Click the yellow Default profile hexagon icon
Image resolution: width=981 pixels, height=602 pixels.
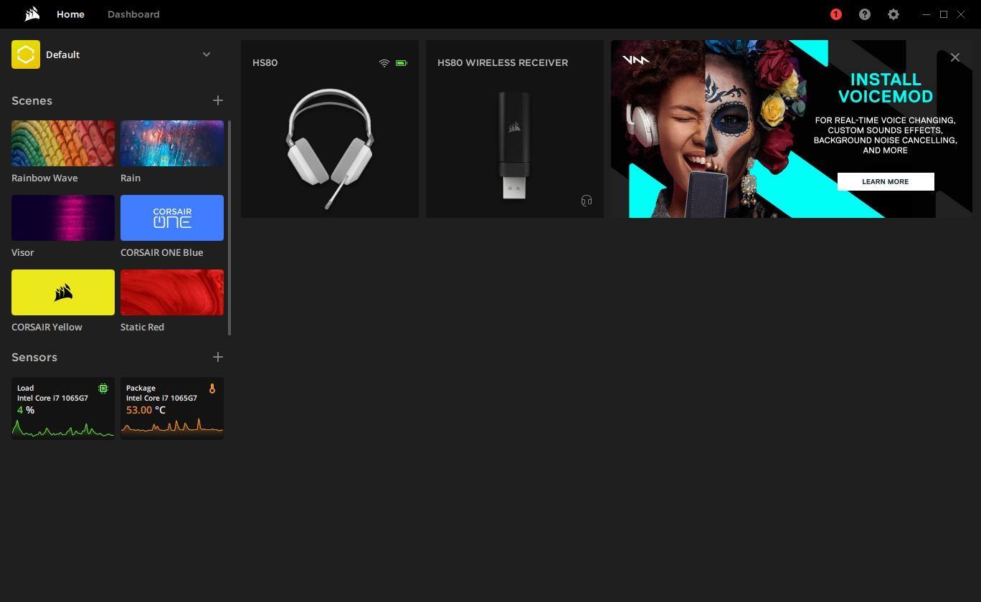(26, 54)
